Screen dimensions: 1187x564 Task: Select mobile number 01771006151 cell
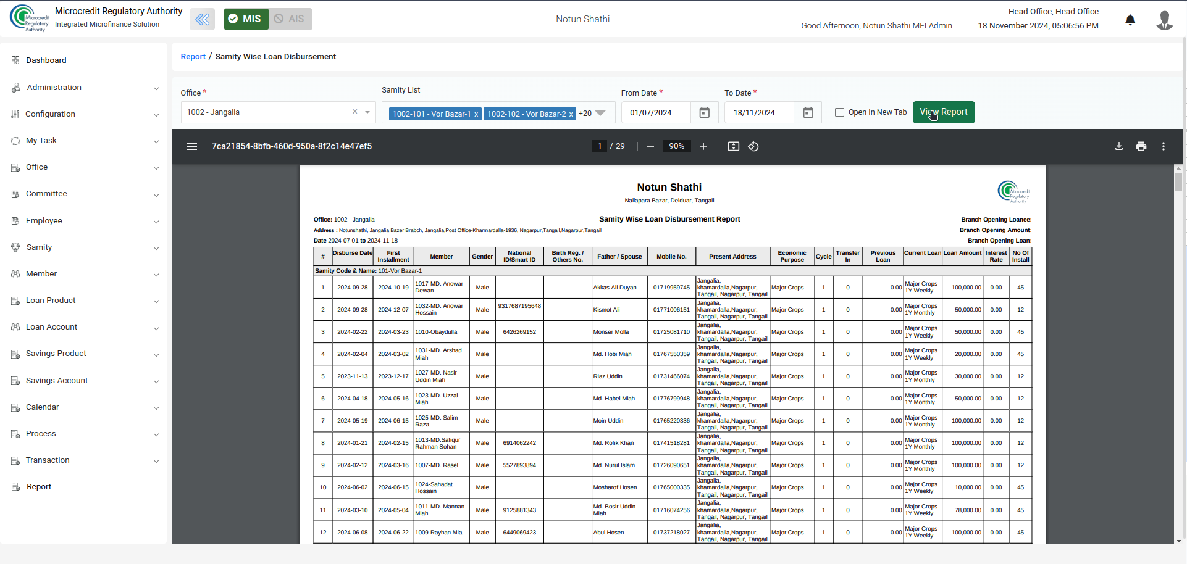[671, 310]
